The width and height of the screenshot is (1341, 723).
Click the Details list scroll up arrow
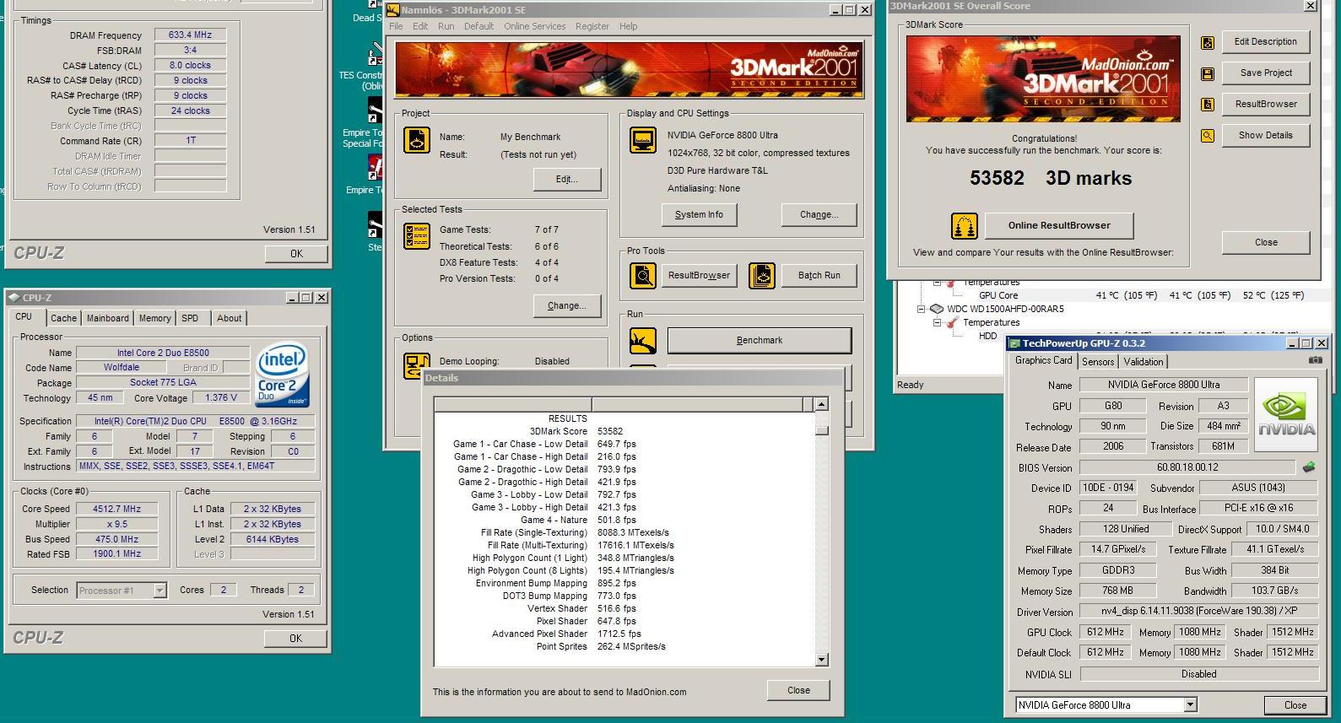pyautogui.click(x=821, y=404)
